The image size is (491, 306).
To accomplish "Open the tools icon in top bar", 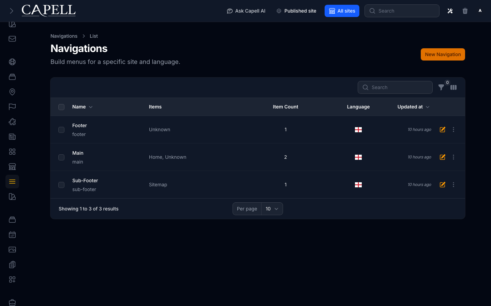I will [x=450, y=11].
